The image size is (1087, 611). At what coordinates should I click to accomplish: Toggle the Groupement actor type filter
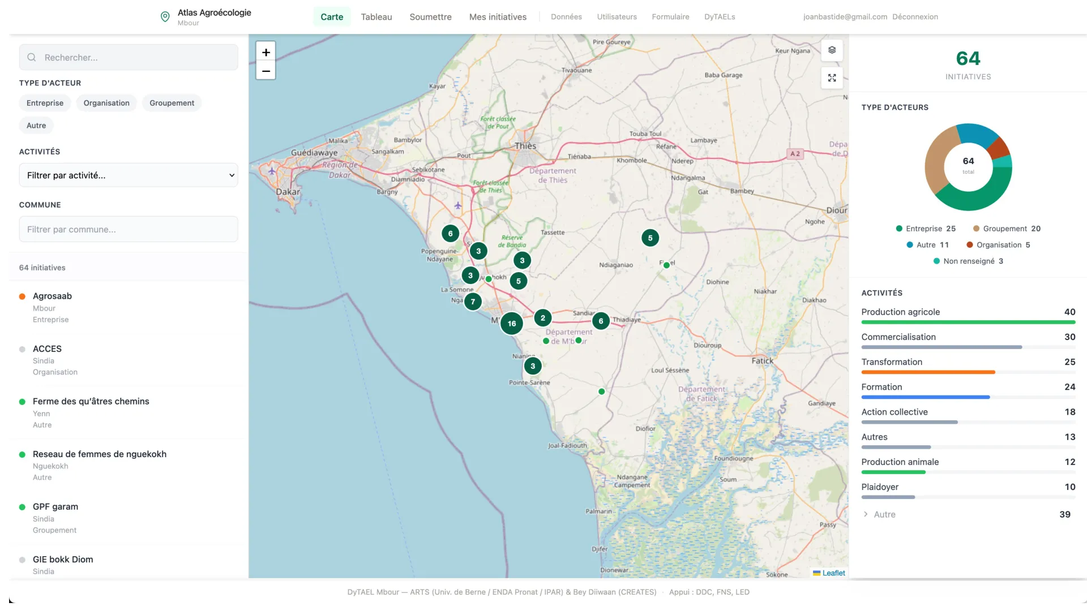[x=172, y=103]
